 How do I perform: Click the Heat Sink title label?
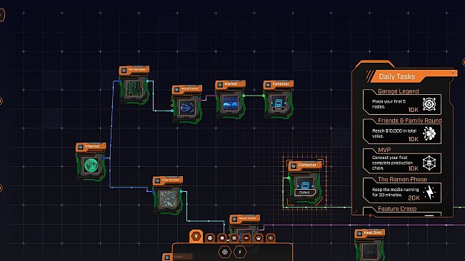coord(372,232)
